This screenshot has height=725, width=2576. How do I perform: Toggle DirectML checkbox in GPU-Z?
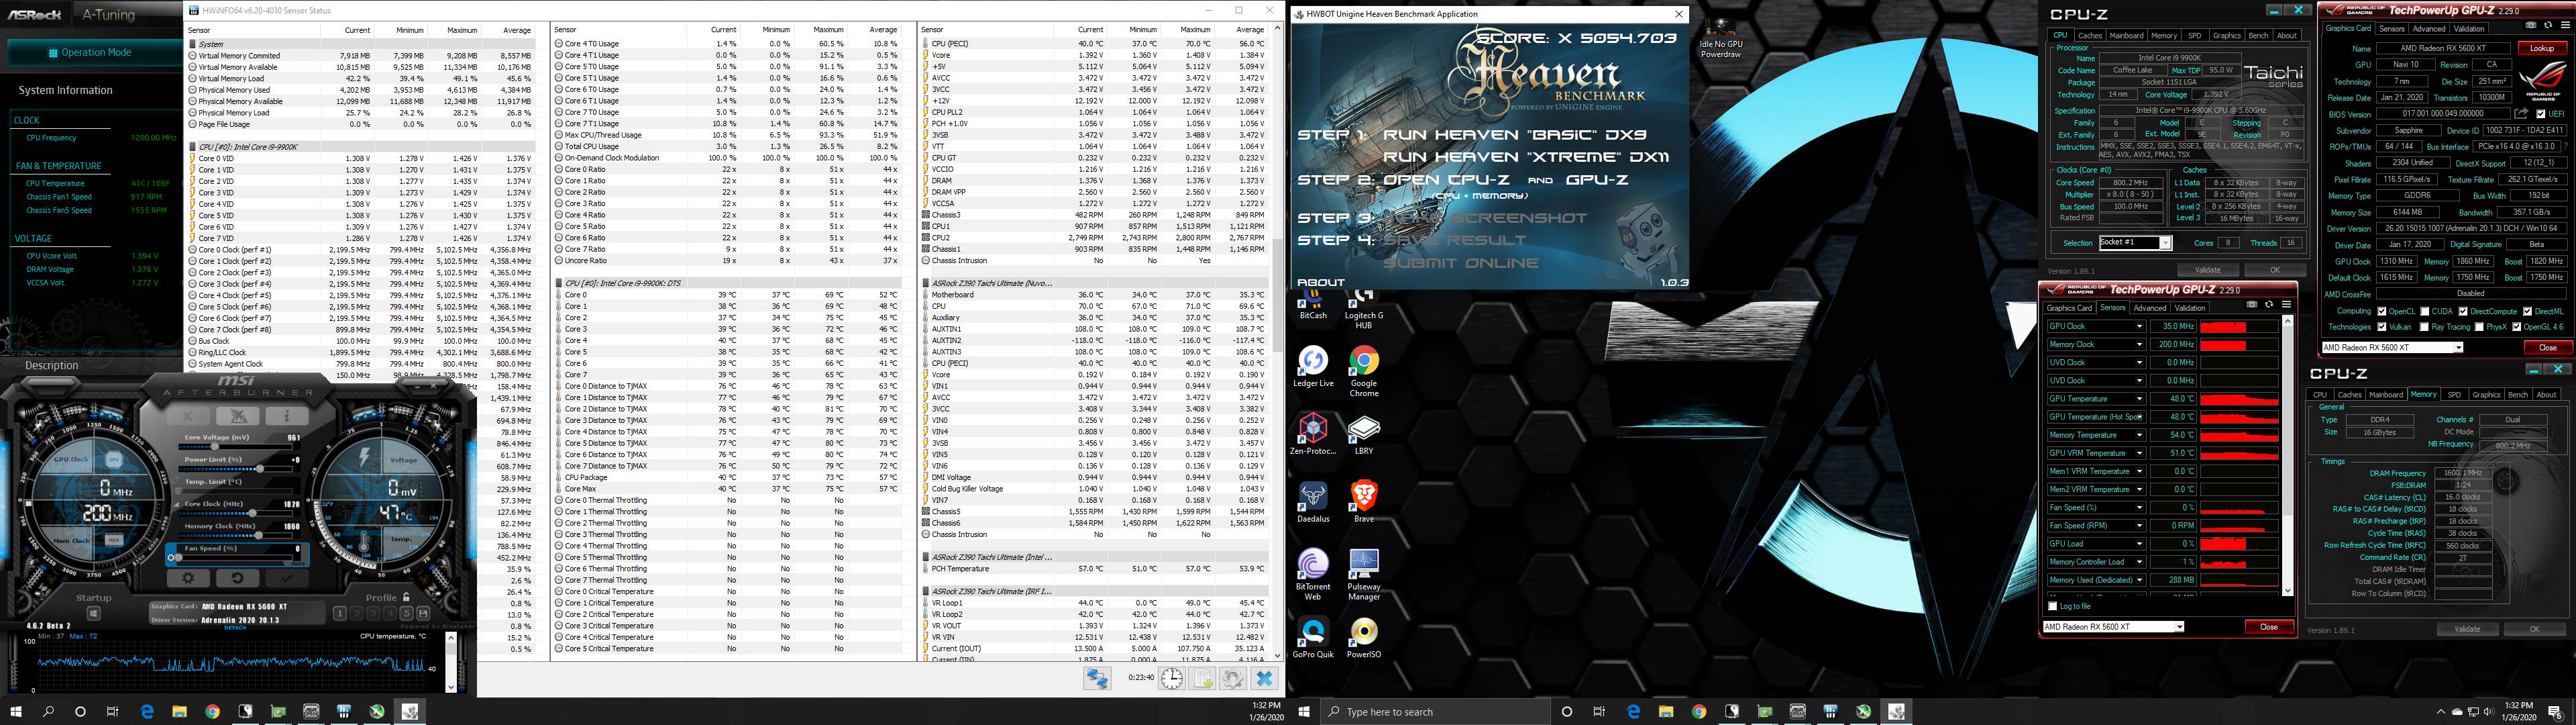[2527, 311]
